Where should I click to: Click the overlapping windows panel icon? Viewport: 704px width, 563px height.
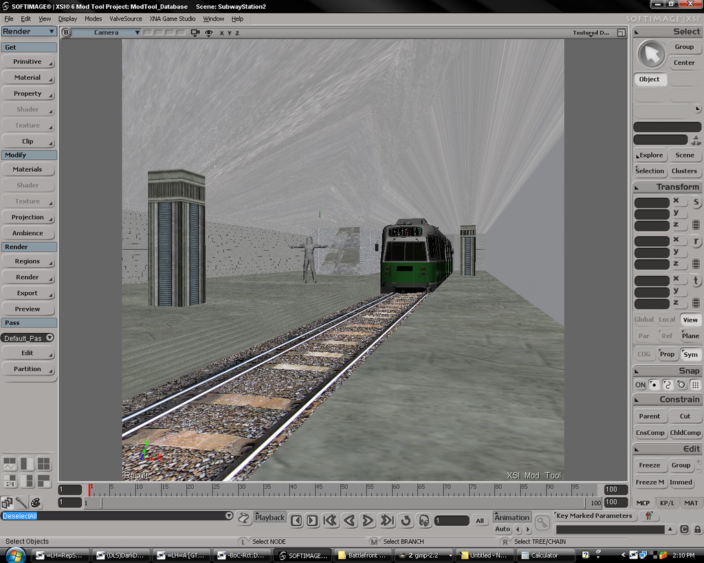(x=7, y=503)
